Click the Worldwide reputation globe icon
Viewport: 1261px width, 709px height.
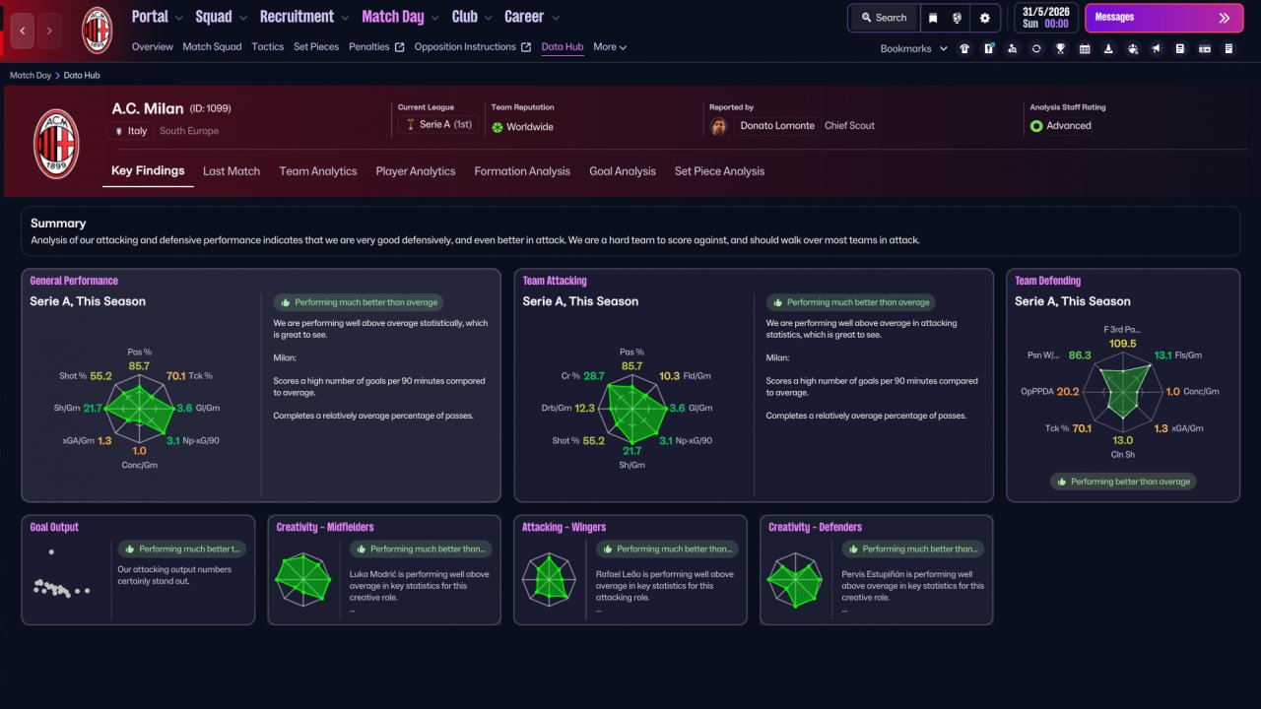[498, 127]
